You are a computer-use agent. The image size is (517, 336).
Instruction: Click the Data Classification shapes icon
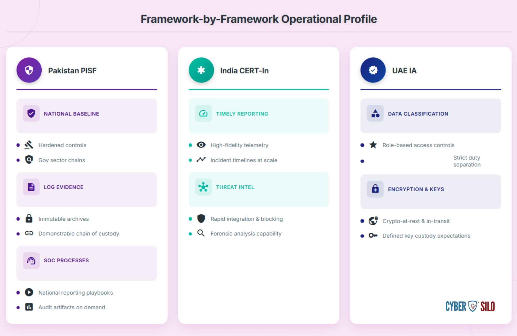[375, 113]
